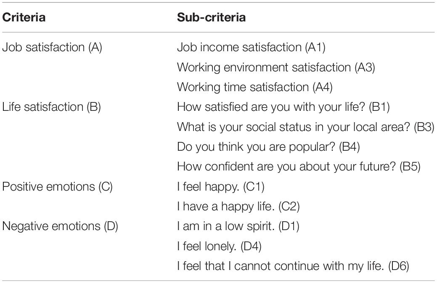
Task: Select the Negative emotions (D) label
Action: point(60,226)
